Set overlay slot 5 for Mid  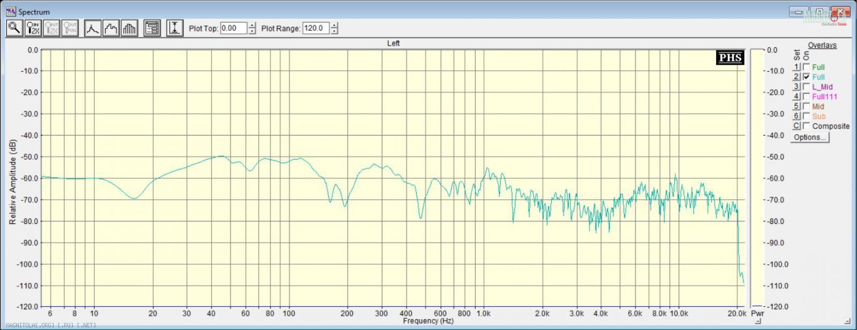coord(796,106)
